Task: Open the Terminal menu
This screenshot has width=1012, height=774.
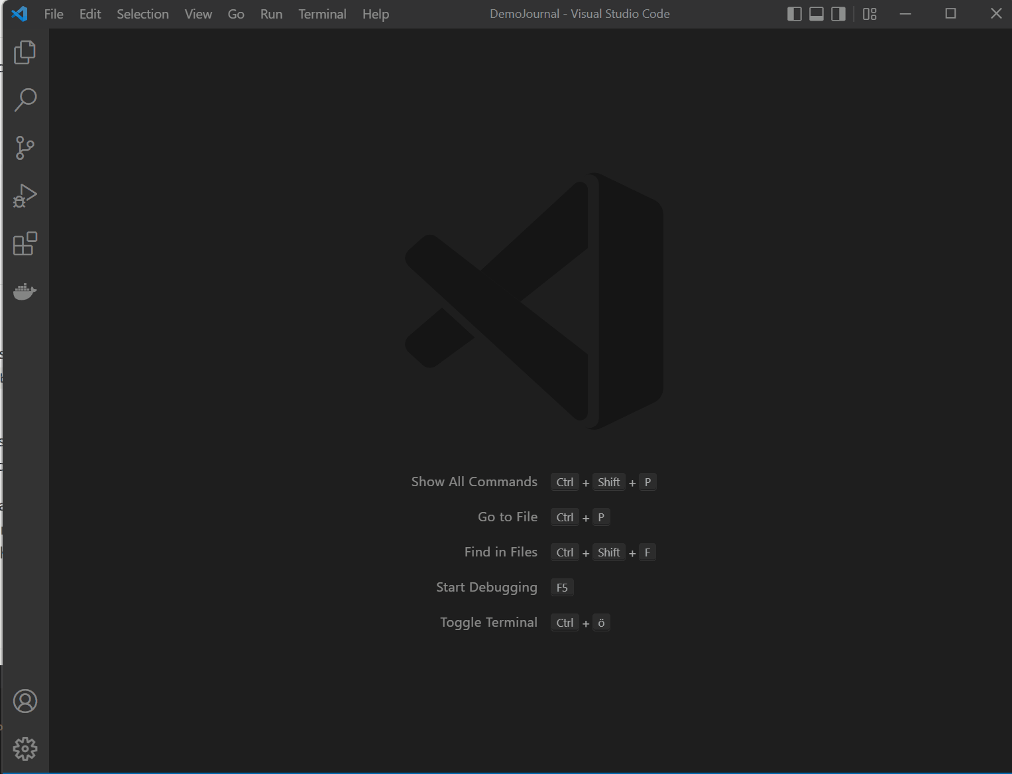Action: (322, 14)
